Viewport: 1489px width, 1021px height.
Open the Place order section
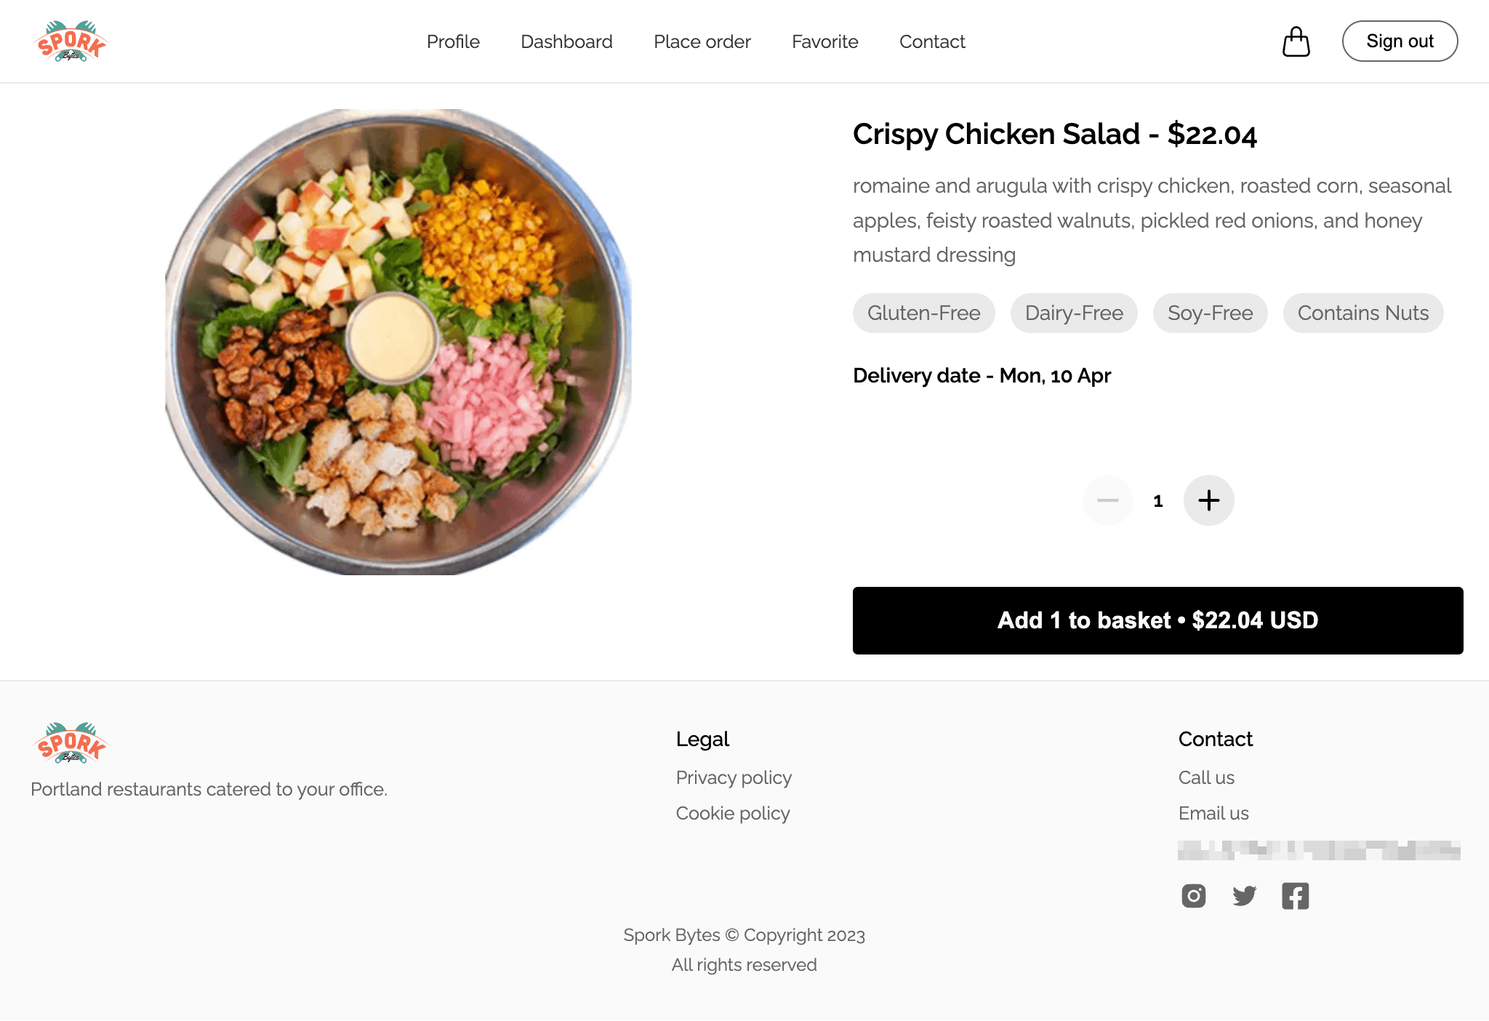(x=702, y=41)
